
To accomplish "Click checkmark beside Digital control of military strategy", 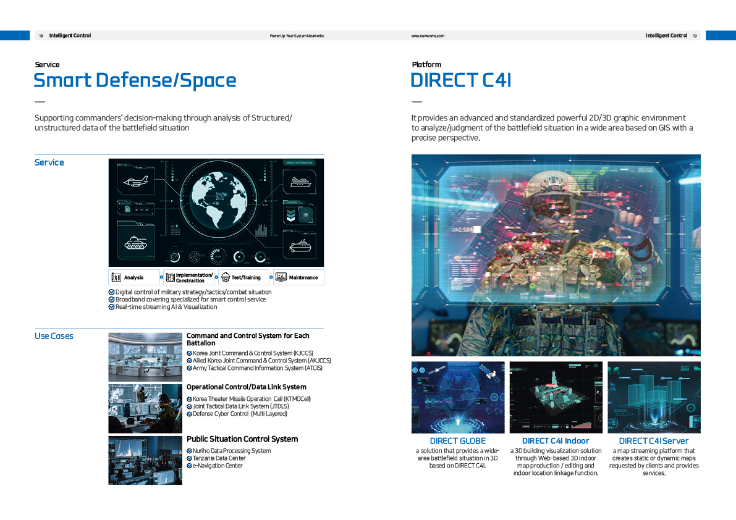I will [111, 292].
